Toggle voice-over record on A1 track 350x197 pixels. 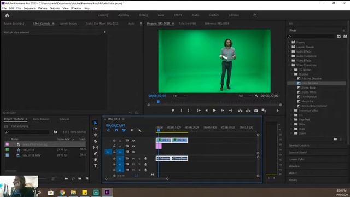[x=145, y=158]
